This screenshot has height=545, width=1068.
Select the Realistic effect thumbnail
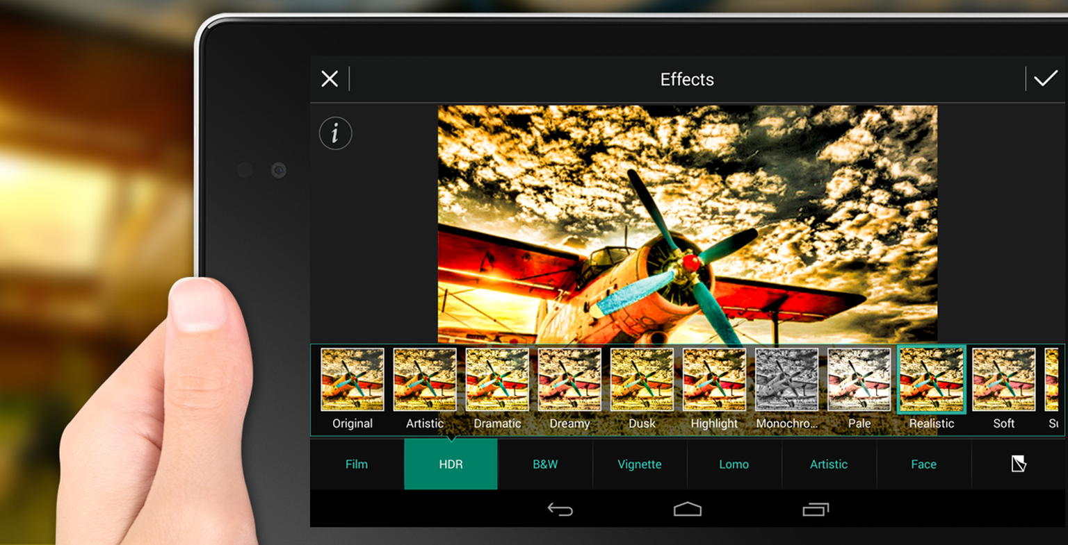click(x=931, y=380)
